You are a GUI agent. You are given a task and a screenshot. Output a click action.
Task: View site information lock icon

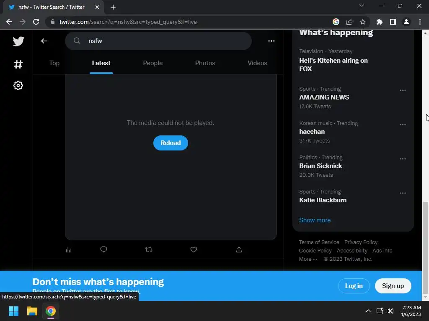tap(53, 22)
